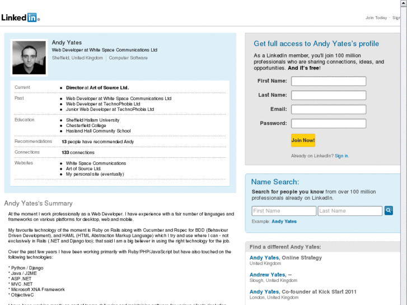Screen dimensions: 407x305
Task: Click the Name Search last name box
Action: (x=350, y=211)
